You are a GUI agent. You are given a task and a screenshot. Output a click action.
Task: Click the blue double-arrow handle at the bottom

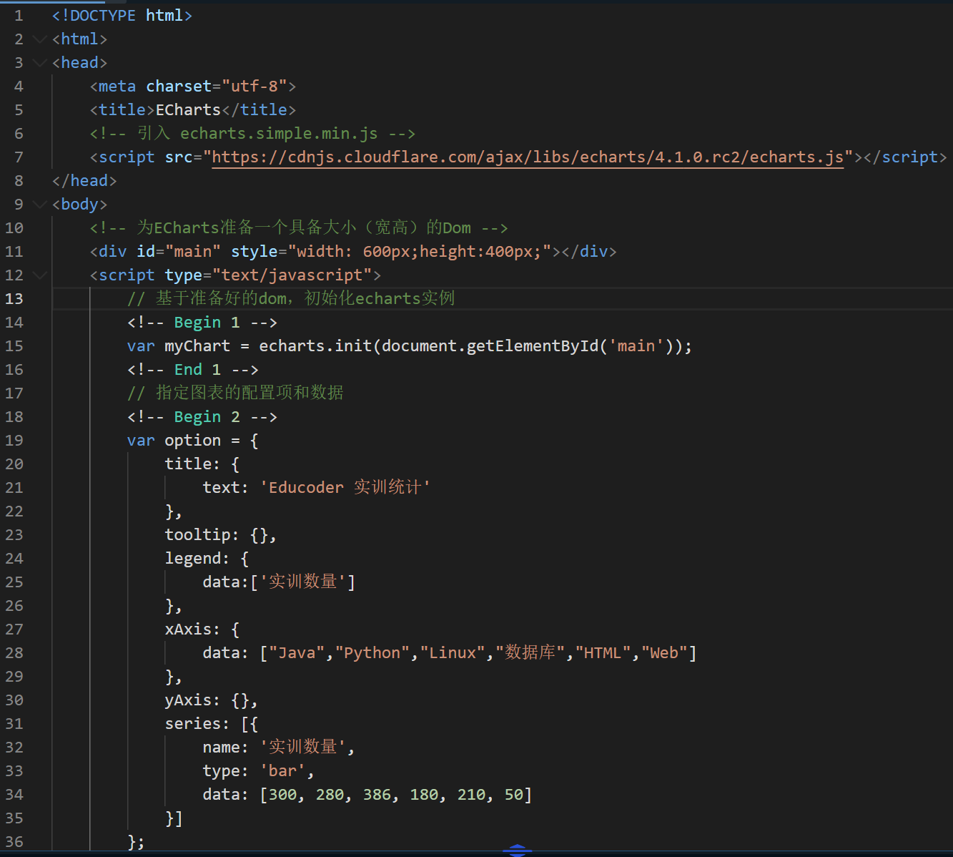click(x=518, y=850)
